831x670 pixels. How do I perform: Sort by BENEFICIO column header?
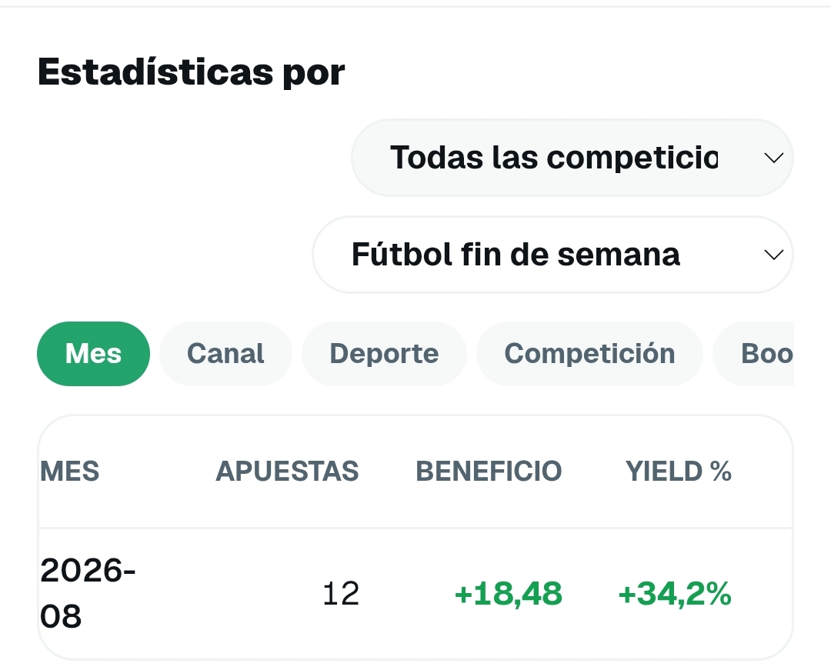click(489, 472)
